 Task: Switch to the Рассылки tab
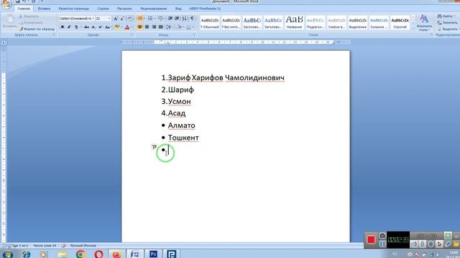coord(124,9)
